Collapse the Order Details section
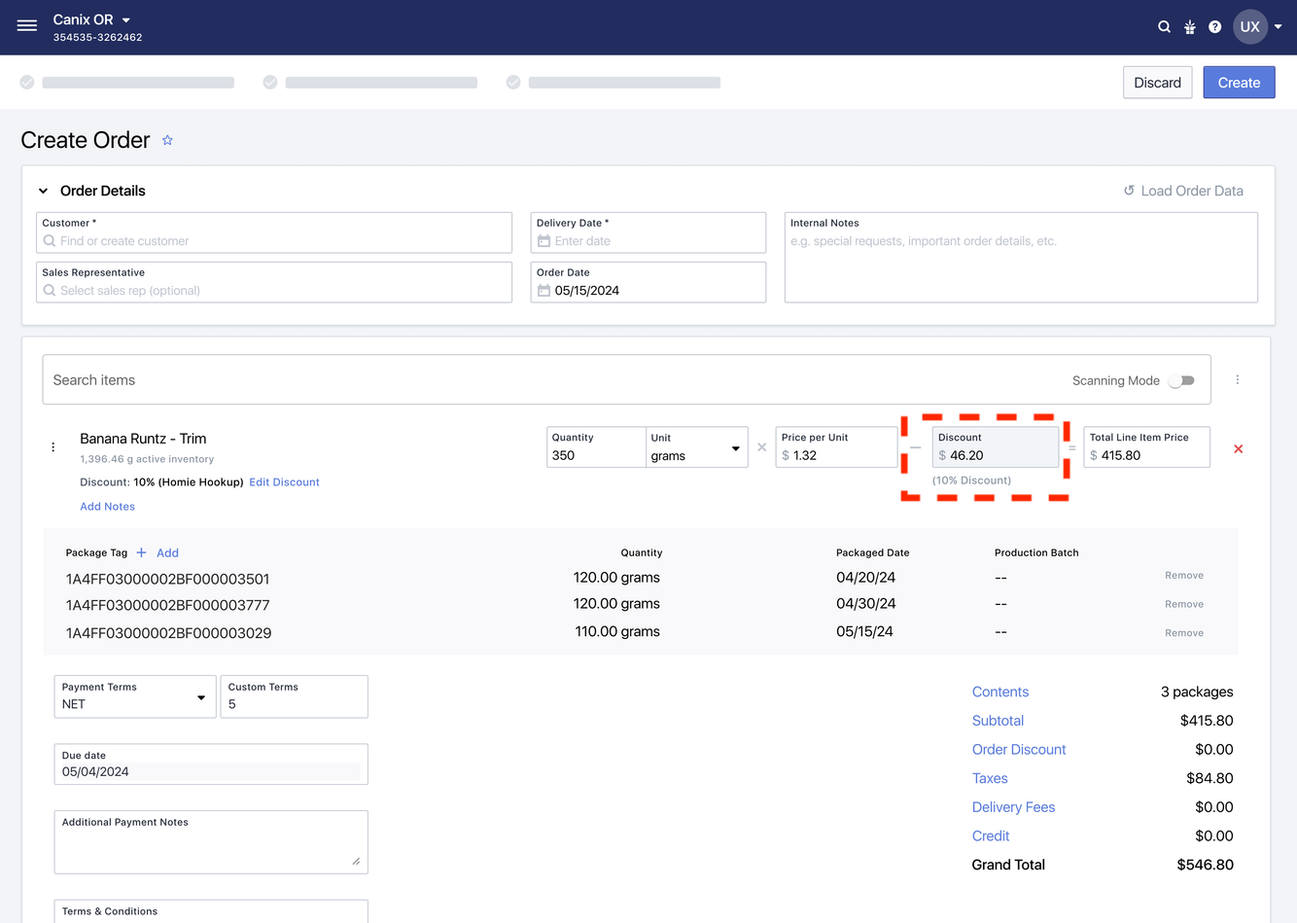1297x923 pixels. (44, 192)
